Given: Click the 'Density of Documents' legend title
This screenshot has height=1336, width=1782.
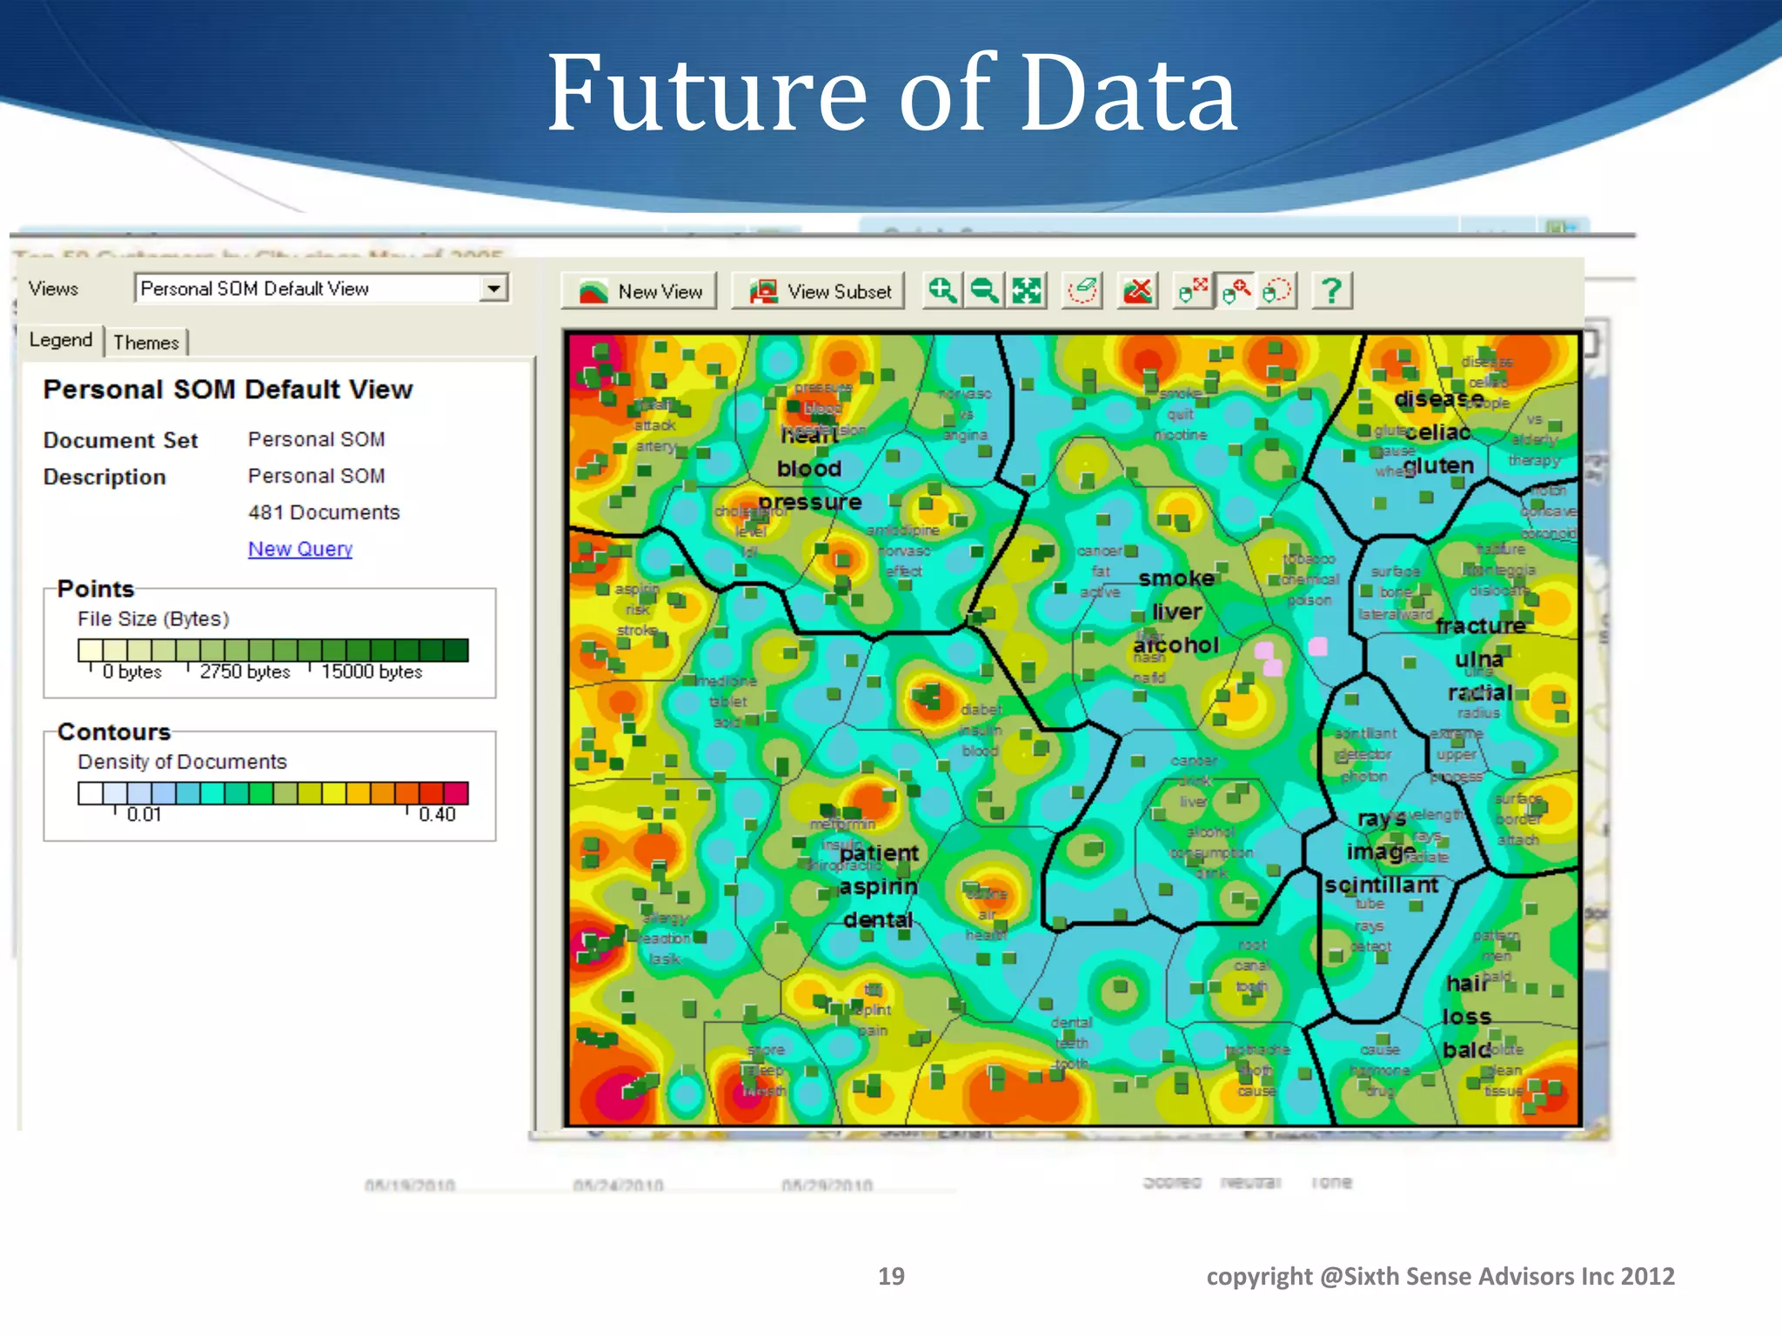Looking at the screenshot, I should 182,762.
